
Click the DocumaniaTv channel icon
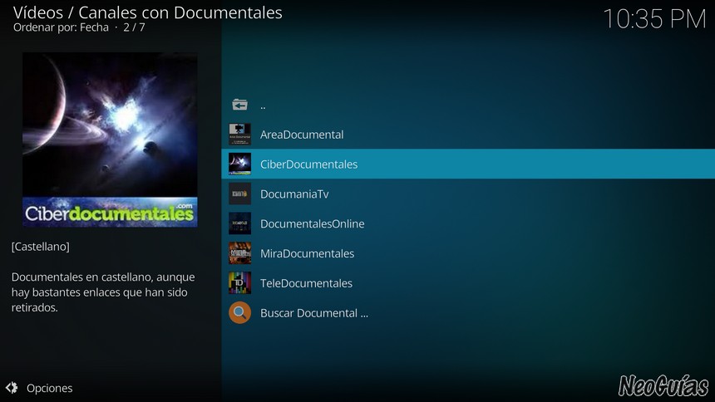239,194
